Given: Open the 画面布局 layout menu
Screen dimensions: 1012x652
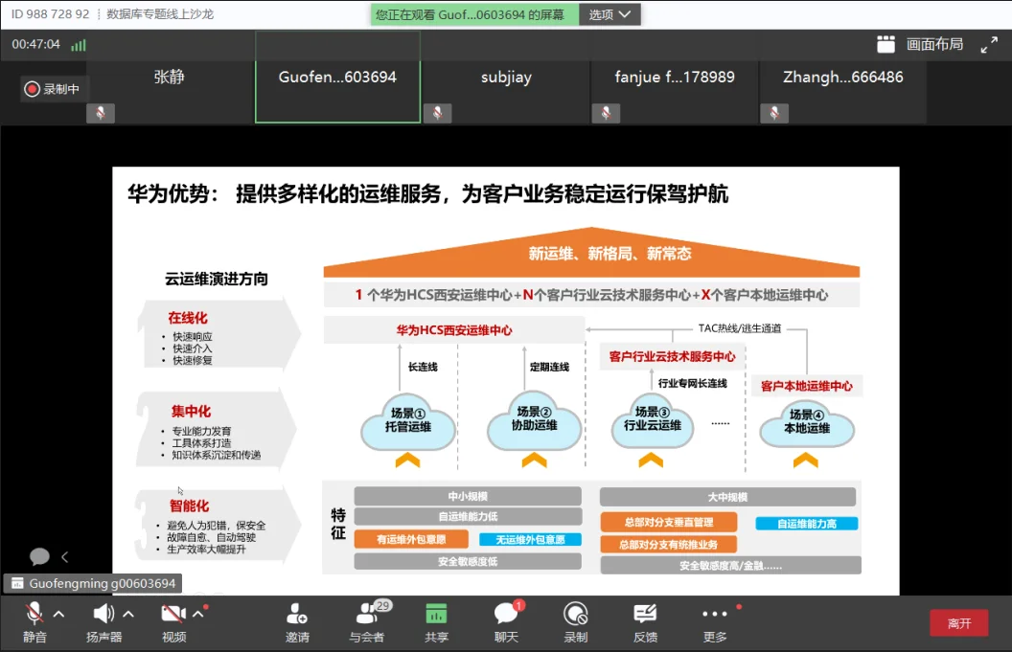Looking at the screenshot, I should [921, 45].
